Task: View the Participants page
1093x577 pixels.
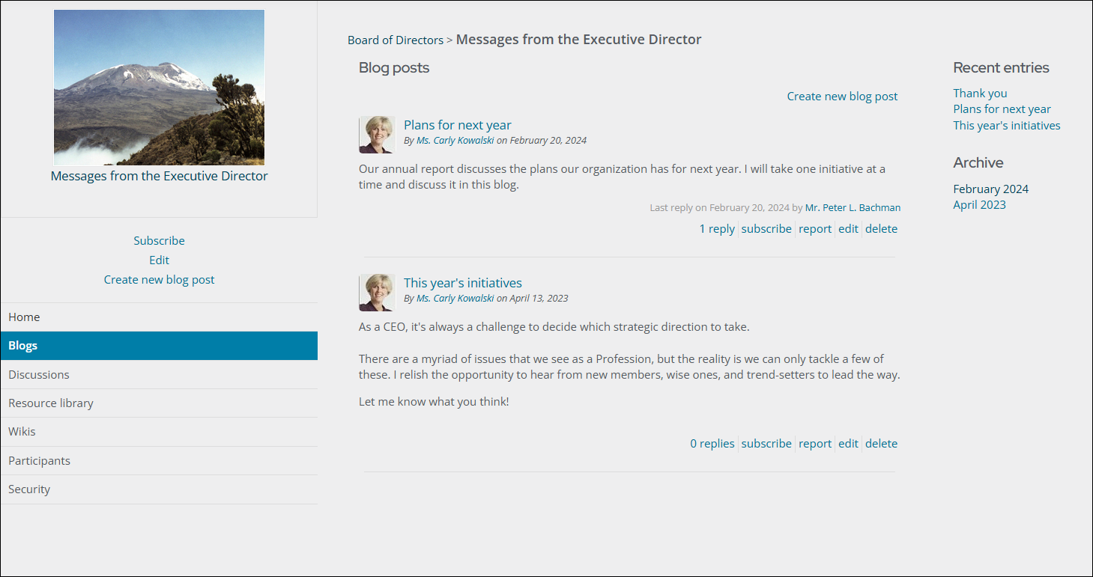Action: 159,461
